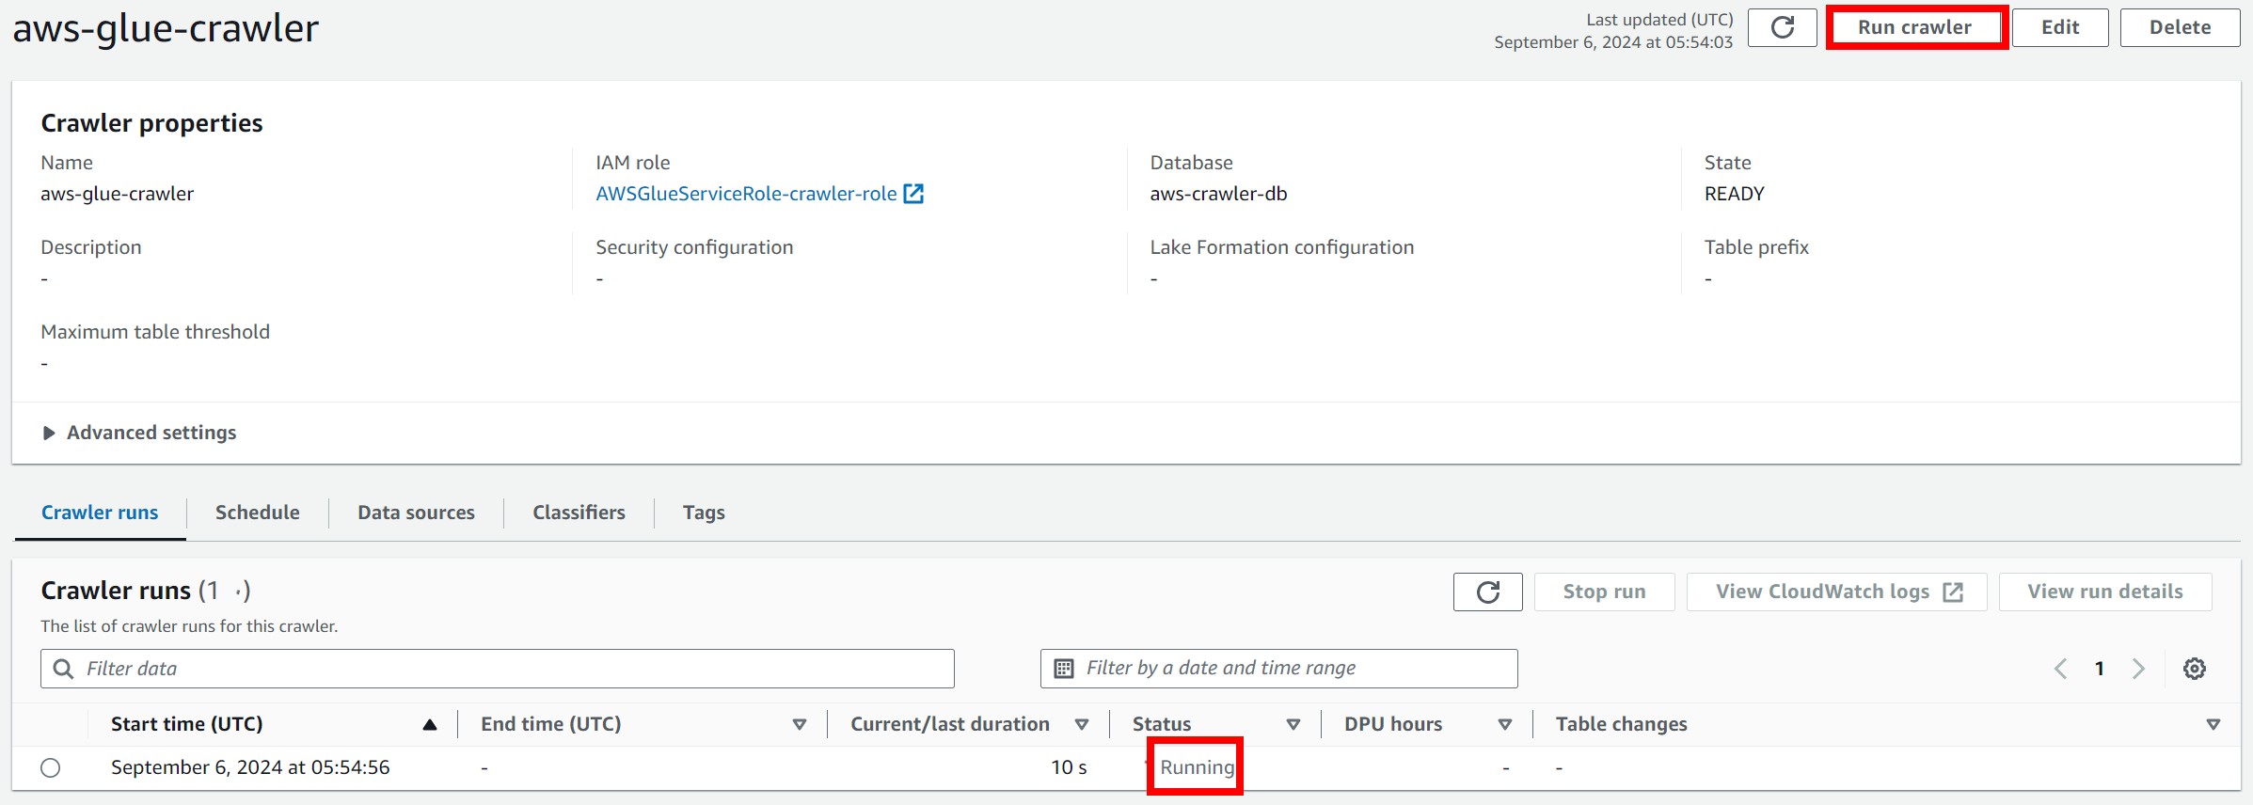Click the READY state value

pos(1734,194)
